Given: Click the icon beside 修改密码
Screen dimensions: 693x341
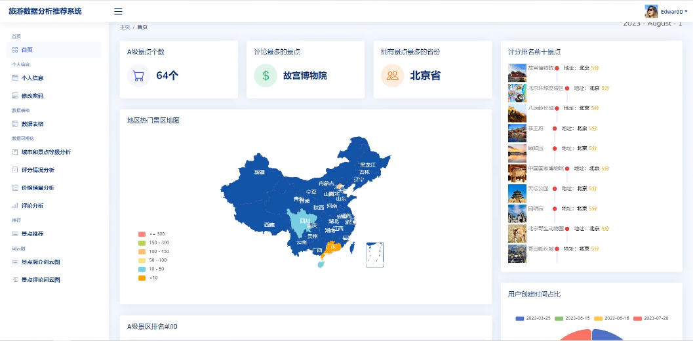Looking at the screenshot, I should 15,96.
